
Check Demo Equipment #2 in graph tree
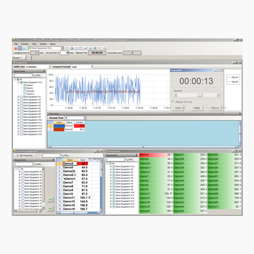click(21, 97)
